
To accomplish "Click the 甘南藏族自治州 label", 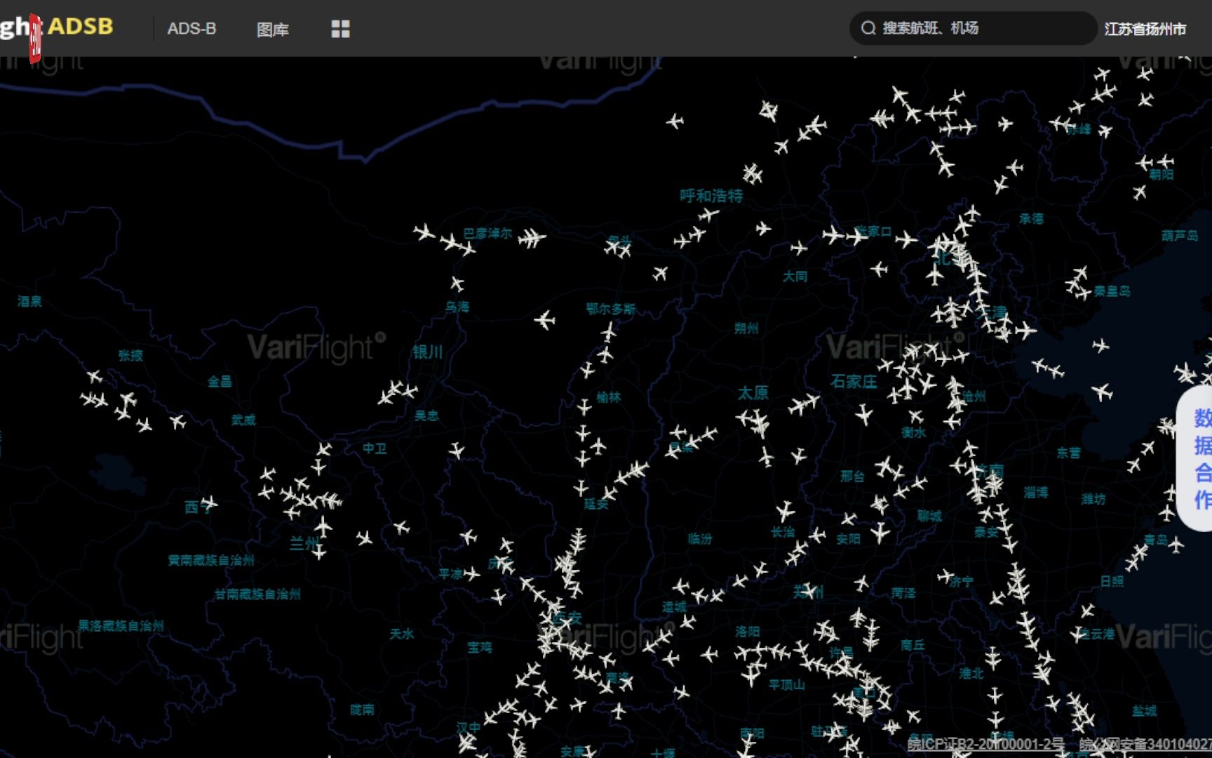I will tap(257, 594).
